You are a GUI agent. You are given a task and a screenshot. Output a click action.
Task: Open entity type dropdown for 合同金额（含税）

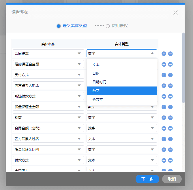click(122, 128)
